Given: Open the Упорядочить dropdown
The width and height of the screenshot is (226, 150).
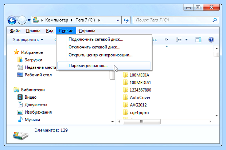Looking at the screenshot, I should pos(28,40).
